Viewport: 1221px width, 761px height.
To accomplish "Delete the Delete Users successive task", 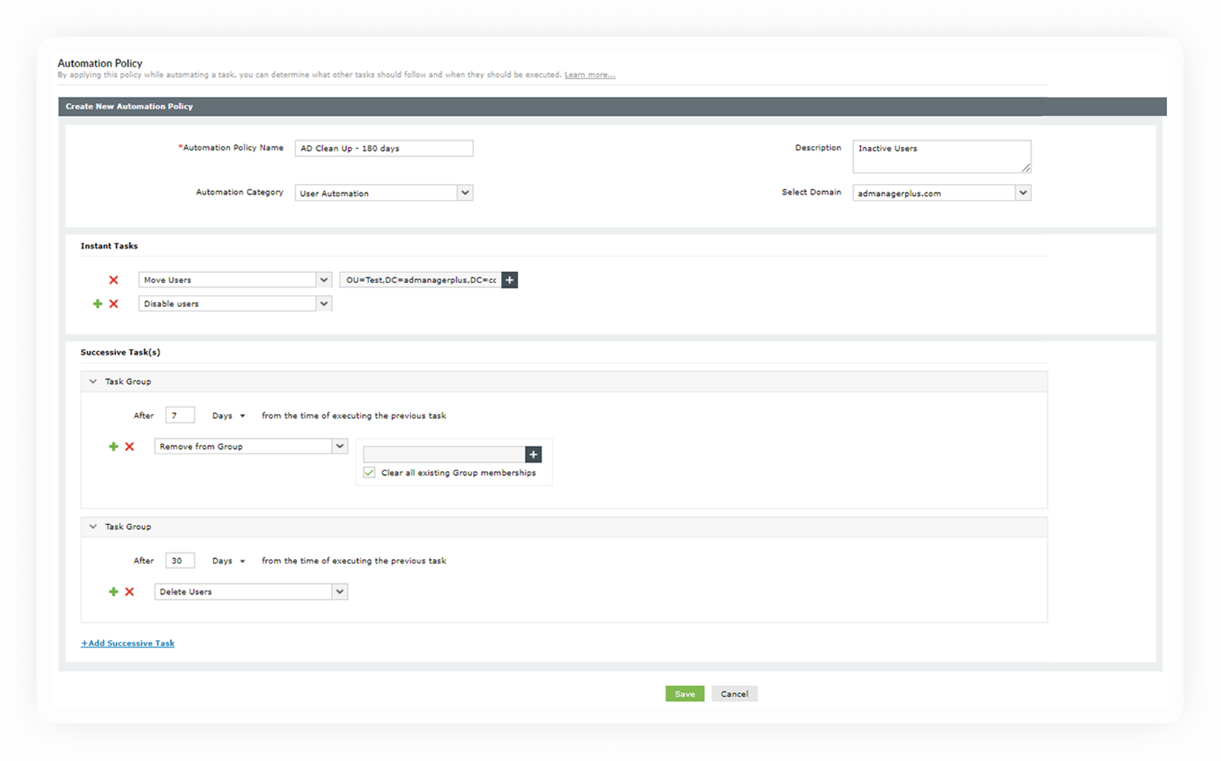I will coord(129,591).
